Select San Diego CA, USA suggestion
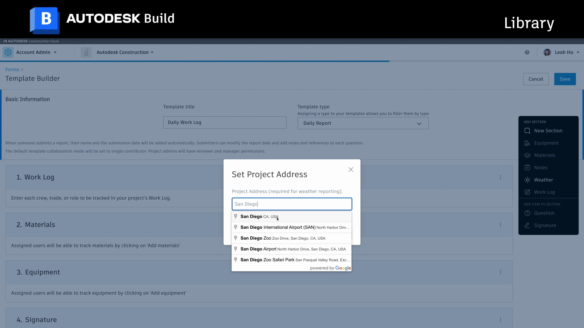Screen dimensions: 584x328 coord(259,217)
